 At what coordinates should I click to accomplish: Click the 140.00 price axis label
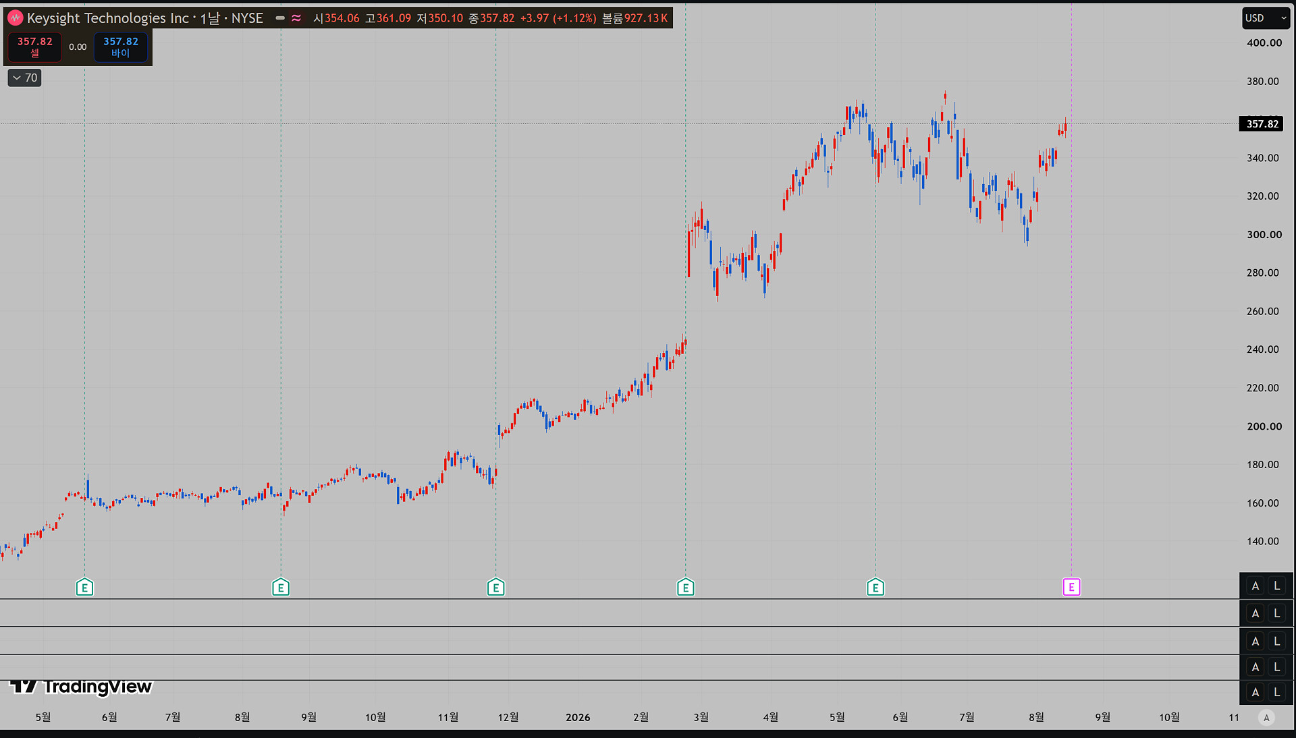click(x=1262, y=541)
